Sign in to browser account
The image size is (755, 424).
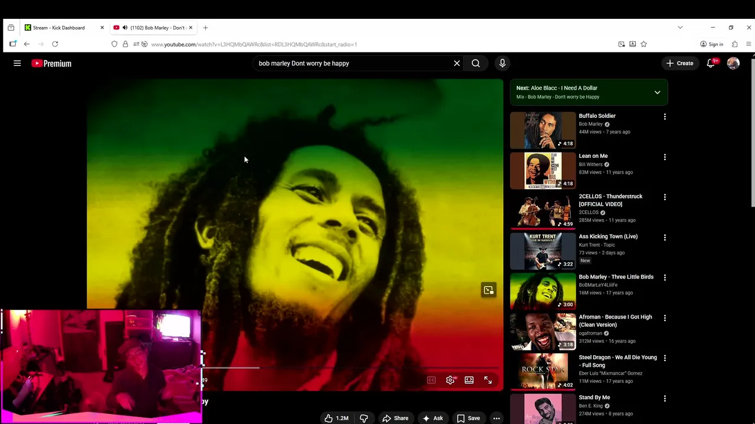[711, 44]
